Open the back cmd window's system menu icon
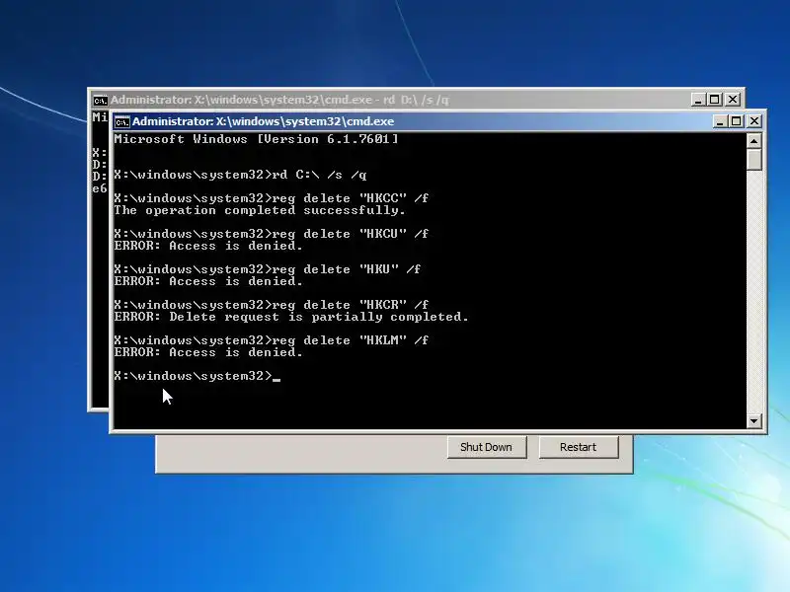790x592 pixels. pos(101,101)
